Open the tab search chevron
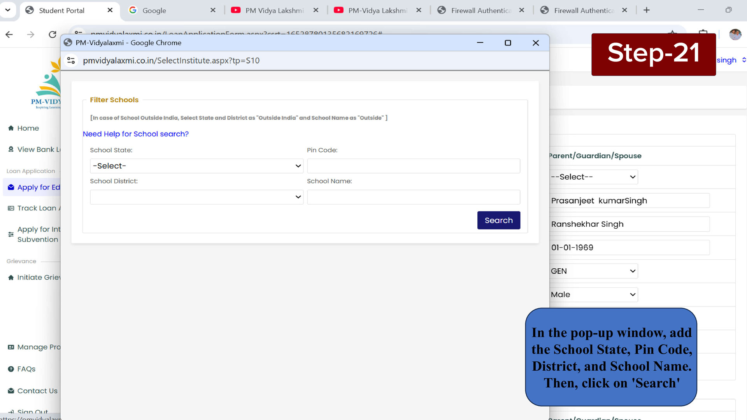 click(x=8, y=10)
